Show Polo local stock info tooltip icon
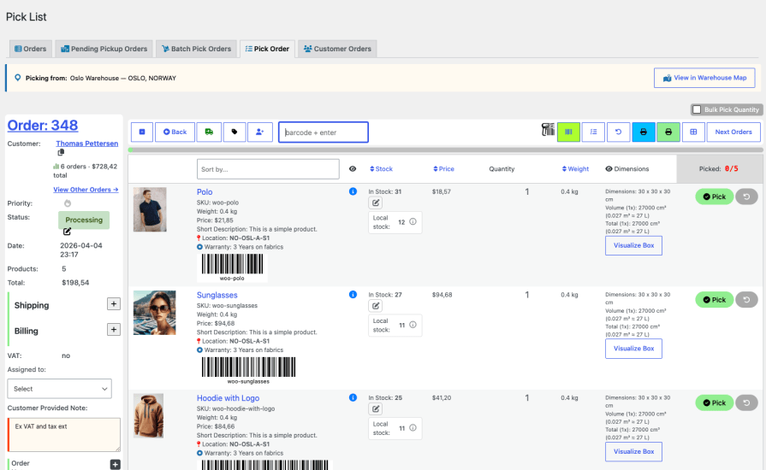This screenshot has height=470, width=766. pyautogui.click(x=413, y=222)
